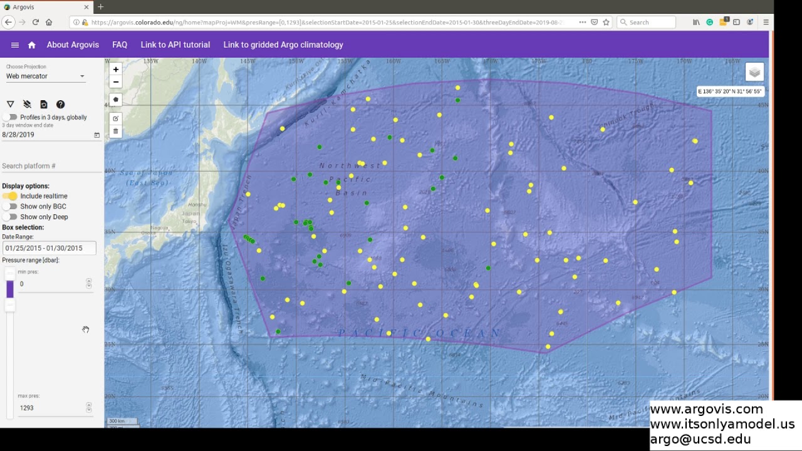Click the top handle of pressure slider
Viewport: 802px width, 451px height.
(x=9, y=273)
